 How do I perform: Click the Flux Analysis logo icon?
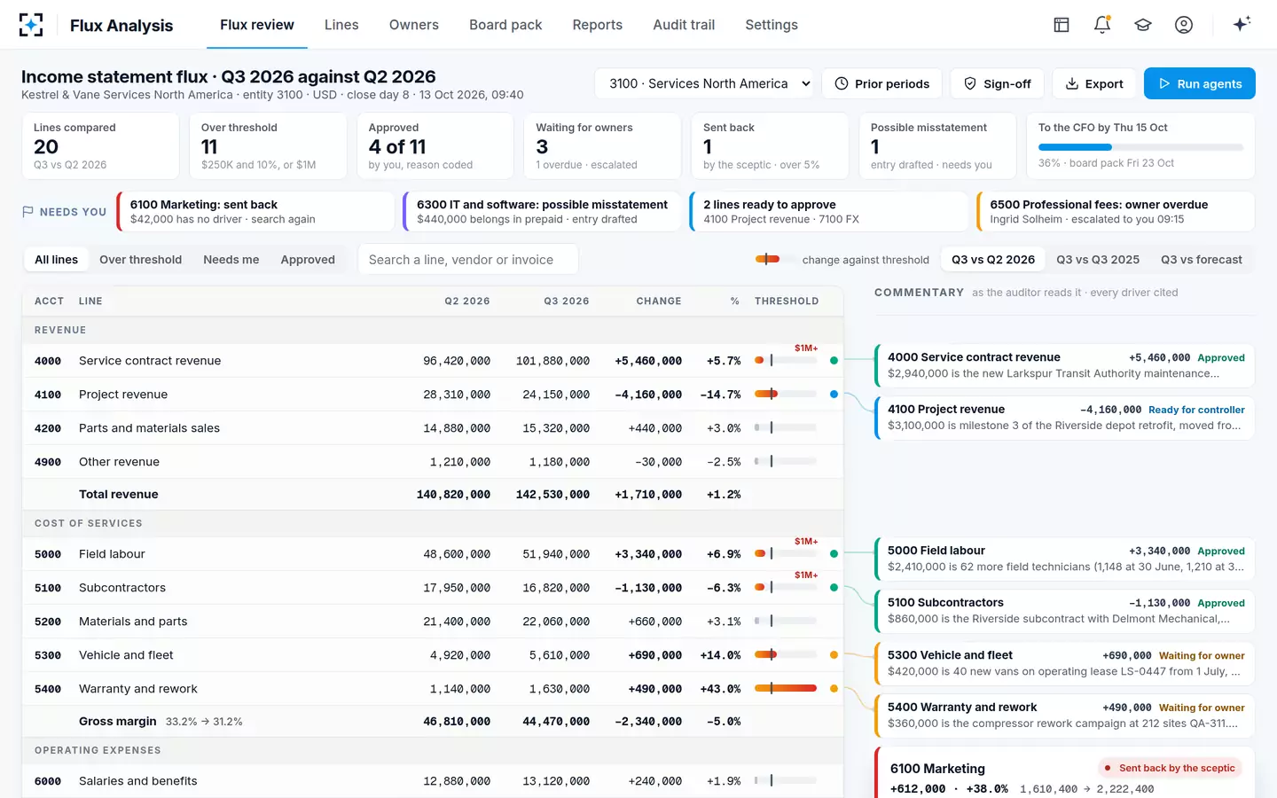tap(31, 25)
